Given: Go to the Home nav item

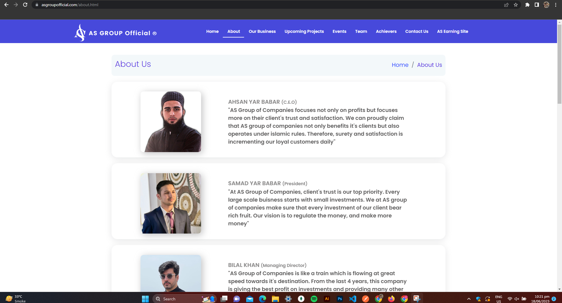Looking at the screenshot, I should point(212,31).
